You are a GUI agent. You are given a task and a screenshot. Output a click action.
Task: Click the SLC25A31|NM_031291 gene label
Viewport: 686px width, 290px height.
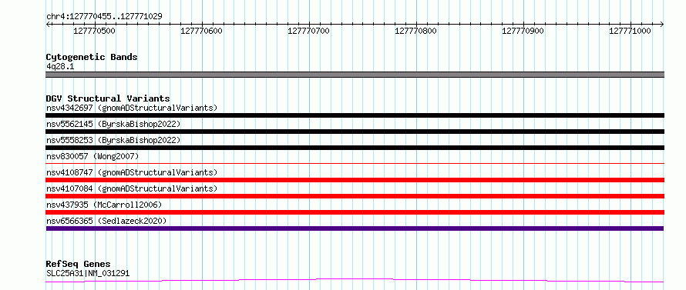pyautogui.click(x=88, y=274)
